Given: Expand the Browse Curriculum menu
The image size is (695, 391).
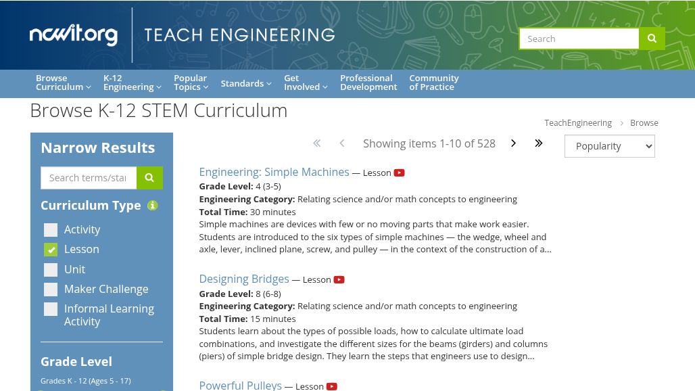Looking at the screenshot, I should (63, 83).
